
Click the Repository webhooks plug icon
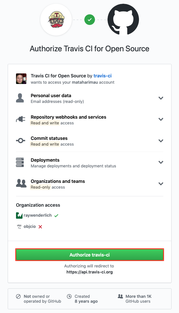[20, 120]
